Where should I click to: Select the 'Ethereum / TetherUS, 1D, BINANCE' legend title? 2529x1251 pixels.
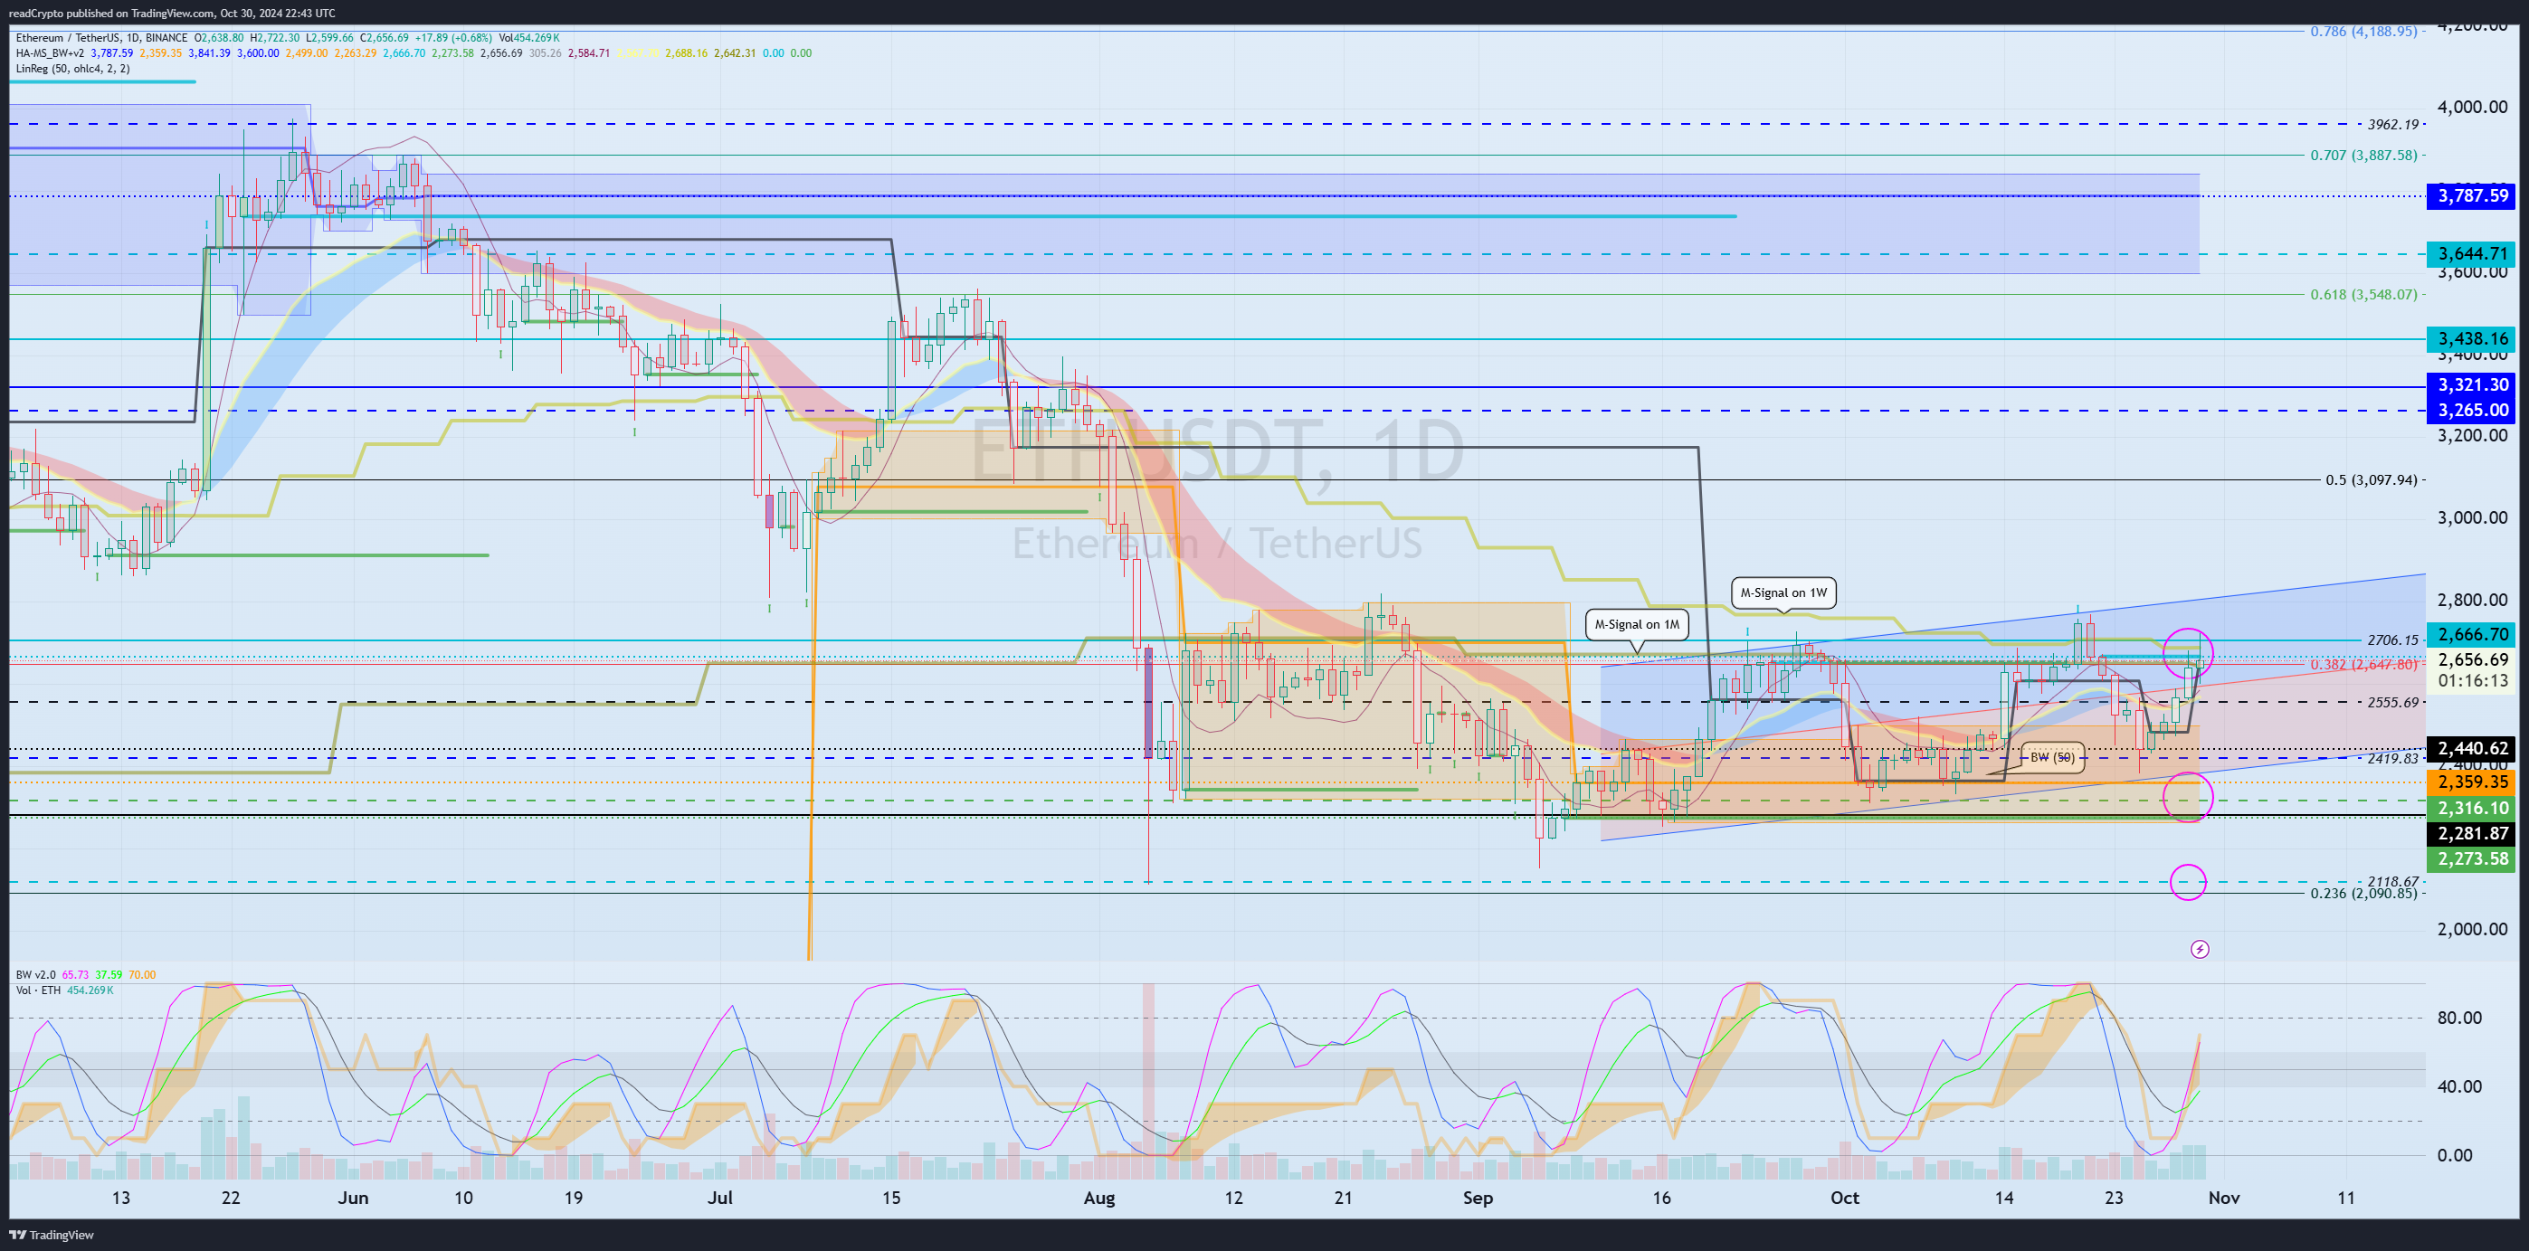tap(101, 38)
